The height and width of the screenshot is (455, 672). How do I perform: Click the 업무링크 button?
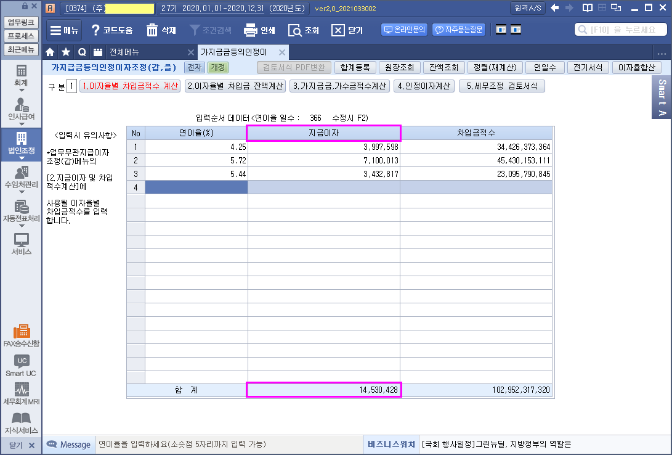click(21, 22)
